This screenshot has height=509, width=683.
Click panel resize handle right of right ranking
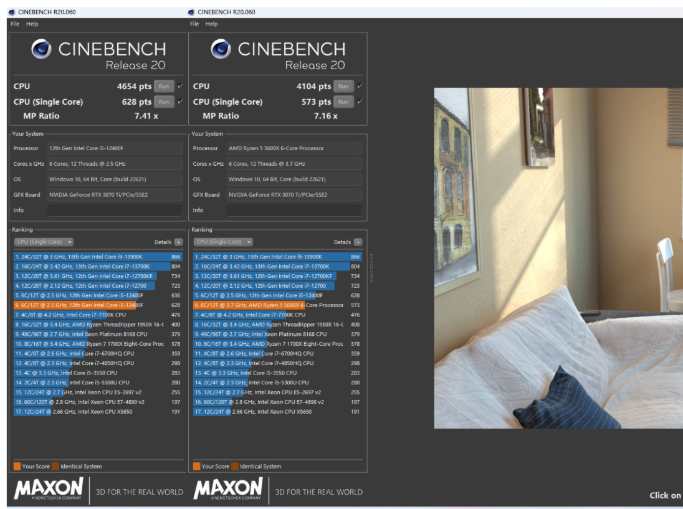[x=371, y=269]
